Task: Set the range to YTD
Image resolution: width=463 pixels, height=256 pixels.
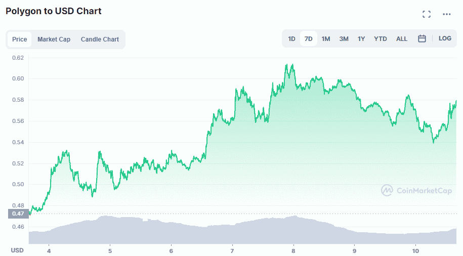Action: tap(381, 39)
